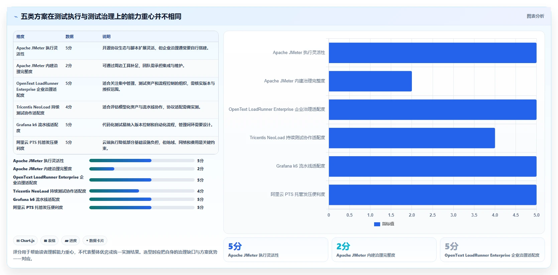The image size is (558, 275).
Task: Click the OpenText LoadRunner Enterprise progress bar
Action: click(x=142, y=180)
